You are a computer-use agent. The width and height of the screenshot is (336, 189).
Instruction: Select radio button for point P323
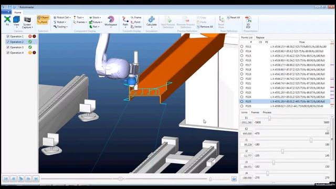coord(241,92)
